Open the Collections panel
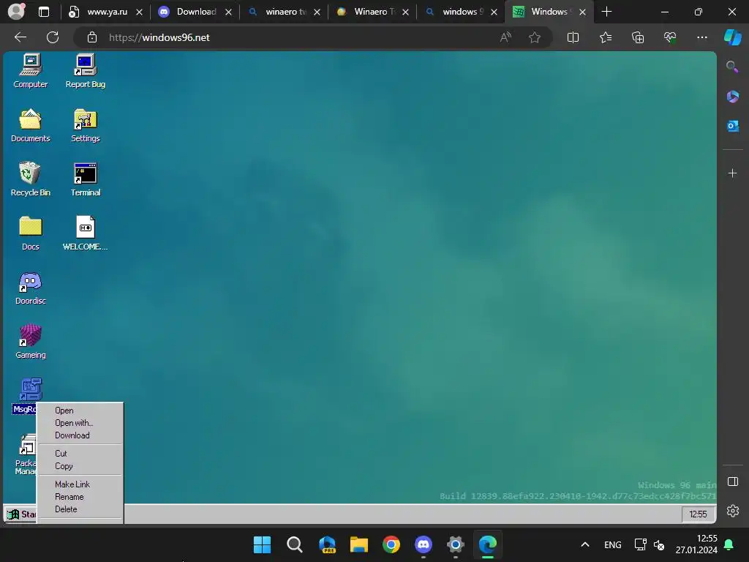 click(638, 37)
